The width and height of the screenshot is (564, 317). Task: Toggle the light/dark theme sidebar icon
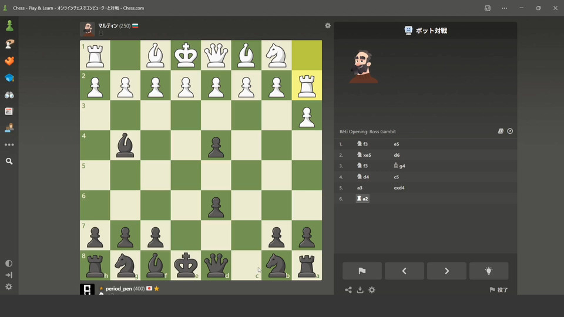[9, 264]
